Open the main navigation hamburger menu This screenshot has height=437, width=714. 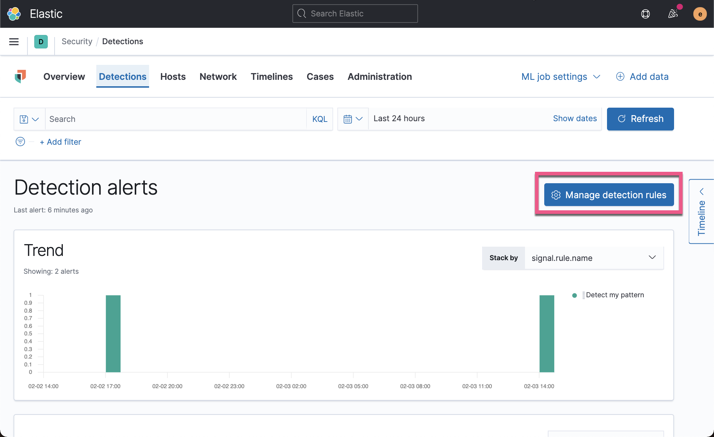click(14, 41)
